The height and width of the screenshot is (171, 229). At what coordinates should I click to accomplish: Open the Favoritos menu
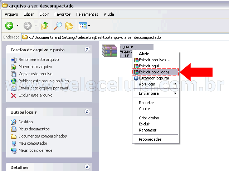point(63,14)
